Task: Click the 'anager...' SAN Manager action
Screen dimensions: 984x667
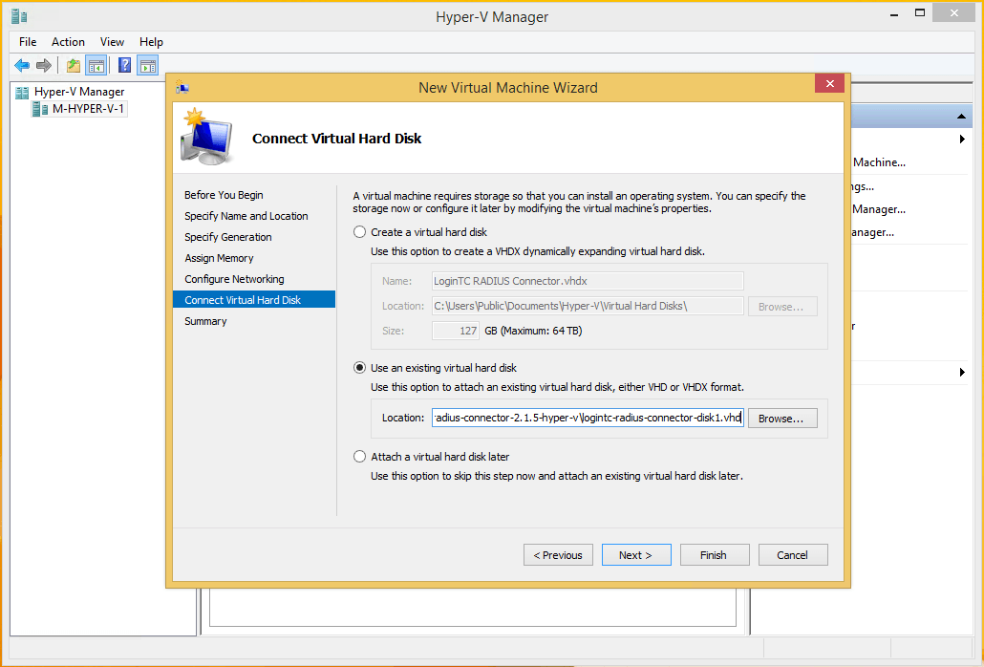Action: [873, 233]
